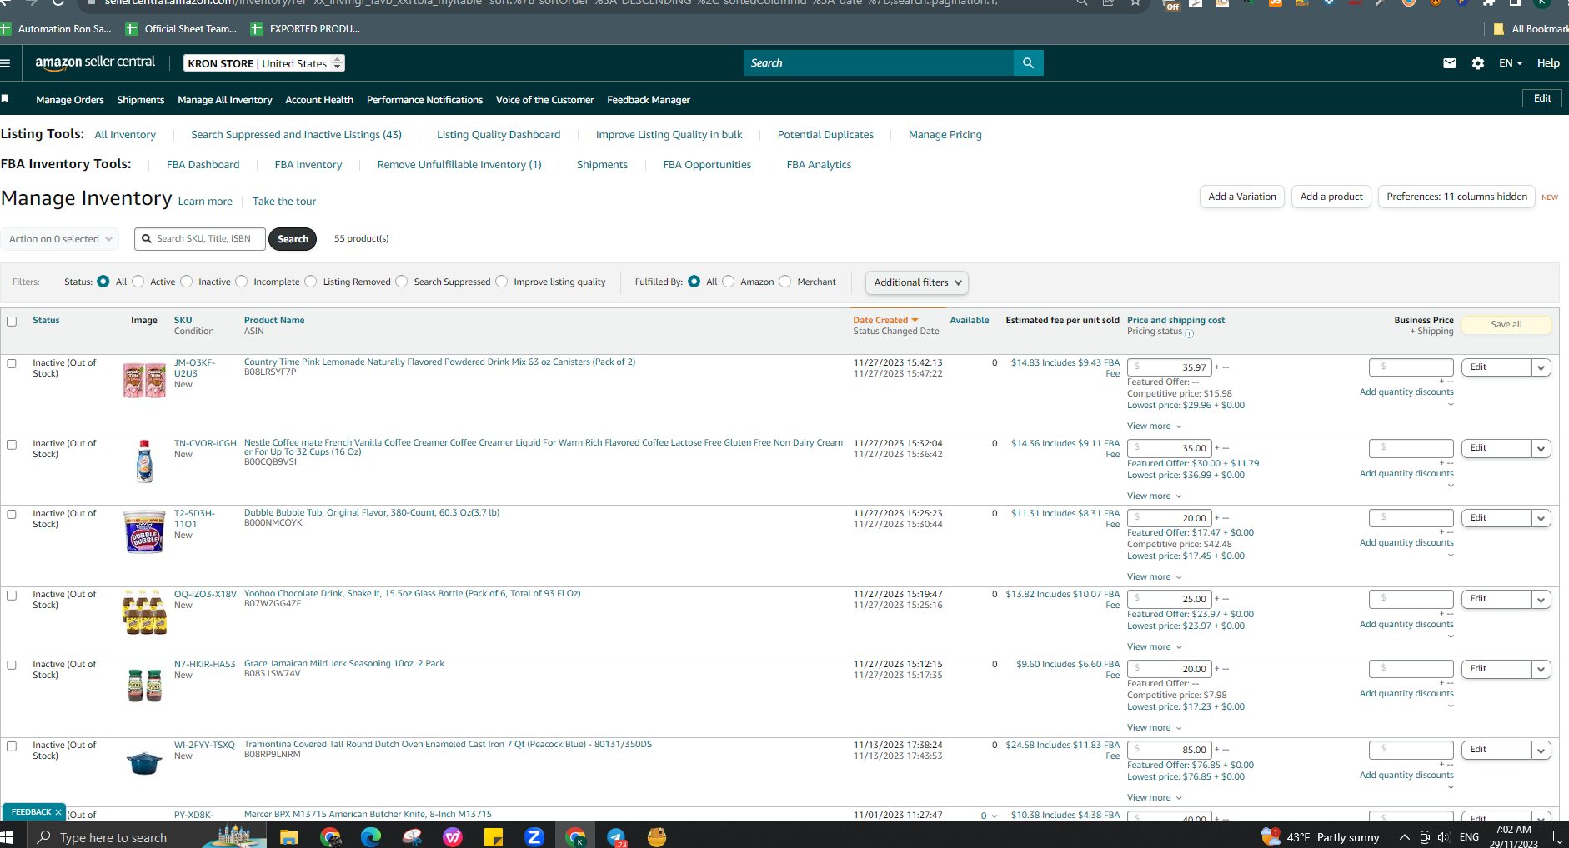1569x848 pixels.
Task: Select the Incomplete status filter
Action: [x=242, y=282]
